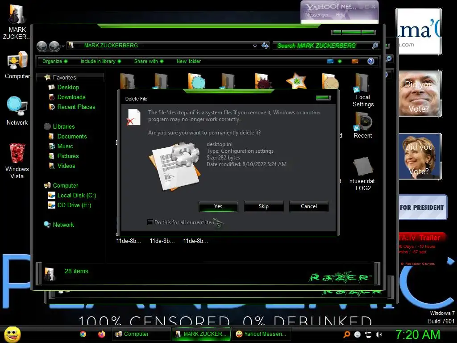Click the orange magnifier tray icon

[346, 335]
